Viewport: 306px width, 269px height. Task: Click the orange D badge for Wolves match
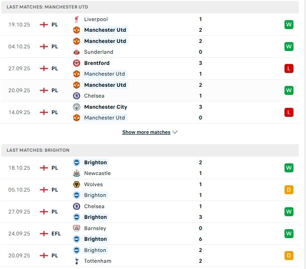289,190
